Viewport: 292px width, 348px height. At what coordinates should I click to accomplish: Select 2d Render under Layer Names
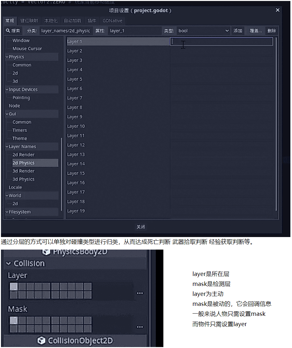[23, 155]
